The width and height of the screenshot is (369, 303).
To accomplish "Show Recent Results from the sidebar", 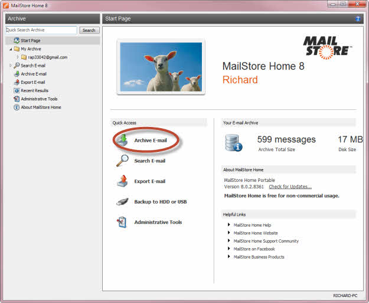I will click(35, 90).
